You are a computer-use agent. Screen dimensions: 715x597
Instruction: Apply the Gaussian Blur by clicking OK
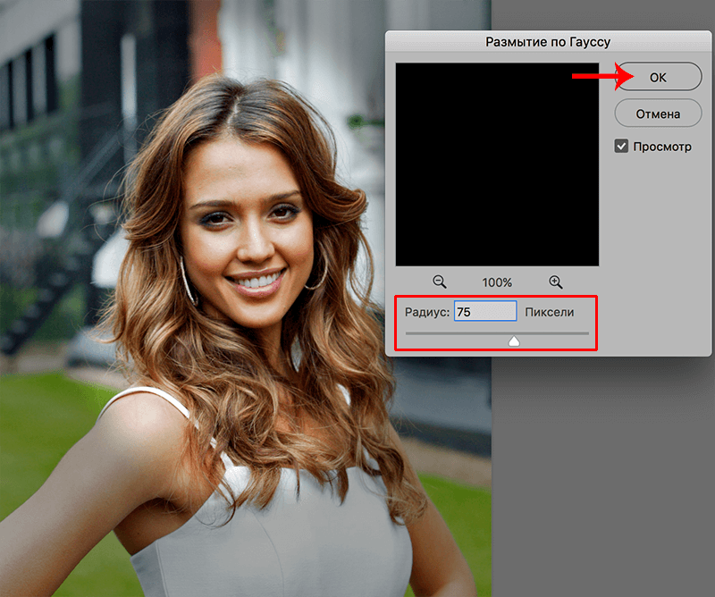(x=658, y=77)
